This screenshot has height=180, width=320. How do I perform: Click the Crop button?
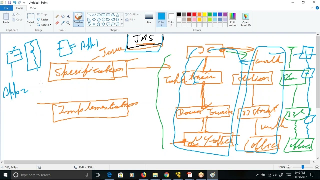pos(42,14)
